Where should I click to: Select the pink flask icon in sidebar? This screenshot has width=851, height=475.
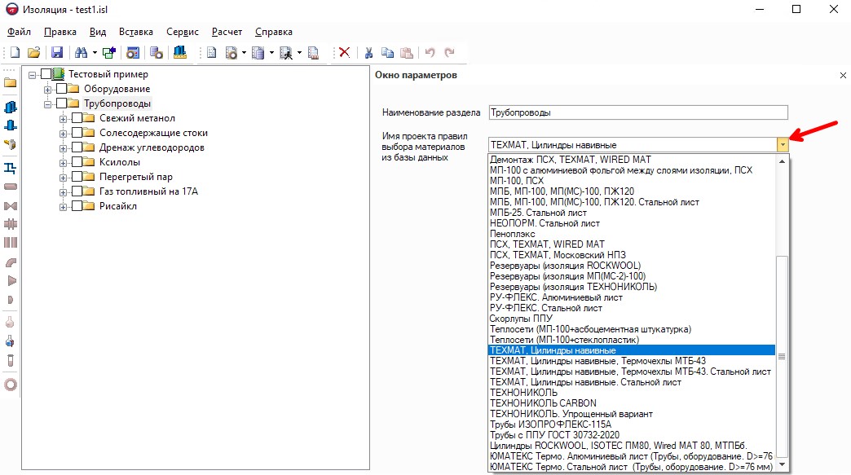coord(10,322)
